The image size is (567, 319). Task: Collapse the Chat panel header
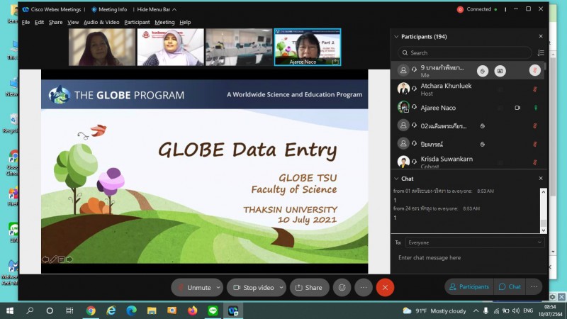point(396,179)
